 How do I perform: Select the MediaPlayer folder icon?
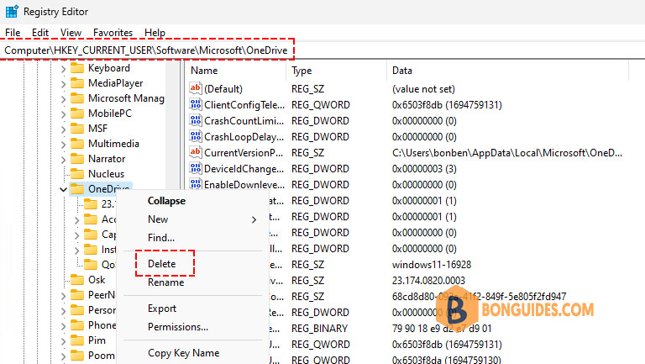tap(77, 83)
